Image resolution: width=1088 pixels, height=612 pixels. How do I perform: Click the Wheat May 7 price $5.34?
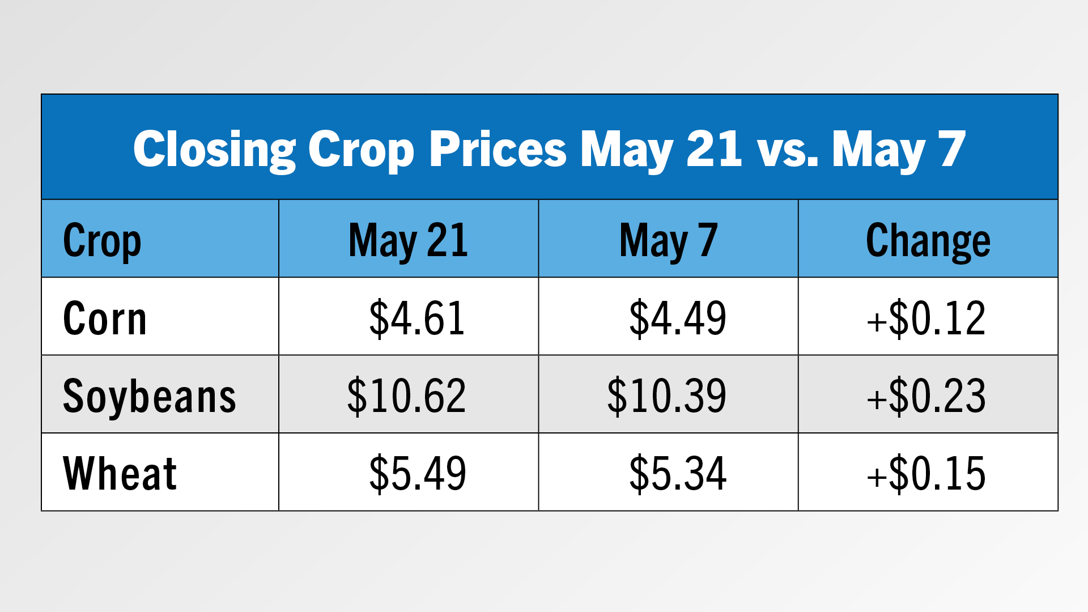(677, 473)
